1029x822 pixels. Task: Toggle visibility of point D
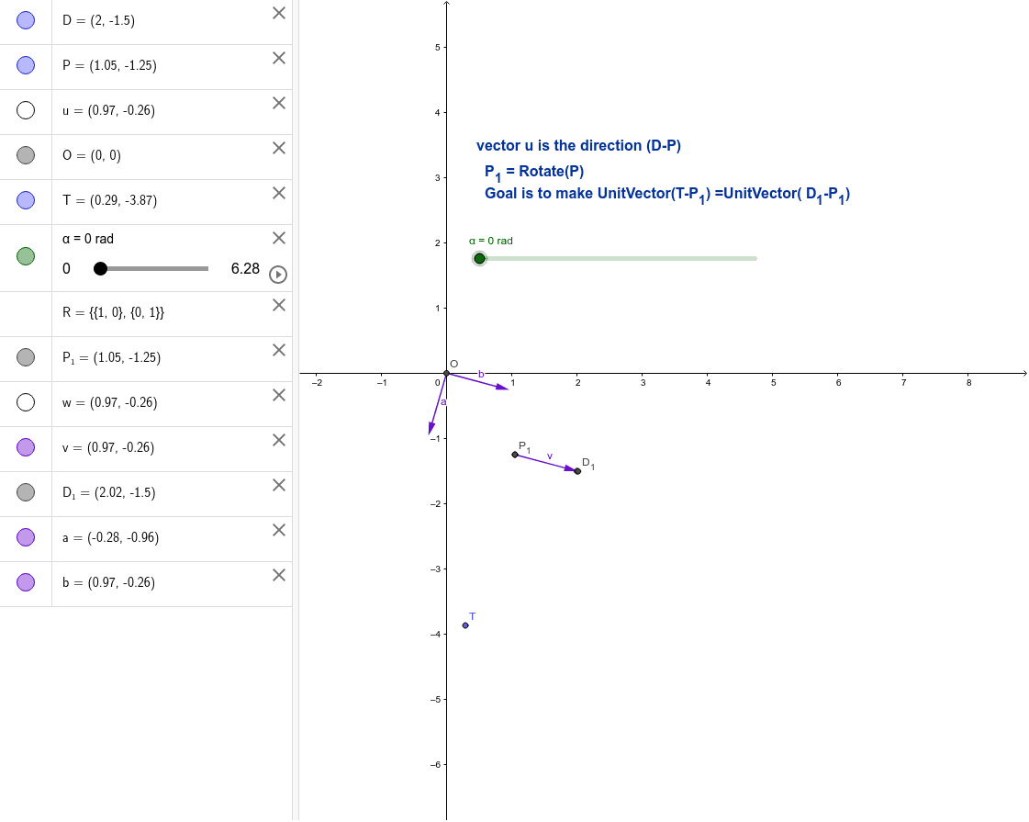point(26,19)
